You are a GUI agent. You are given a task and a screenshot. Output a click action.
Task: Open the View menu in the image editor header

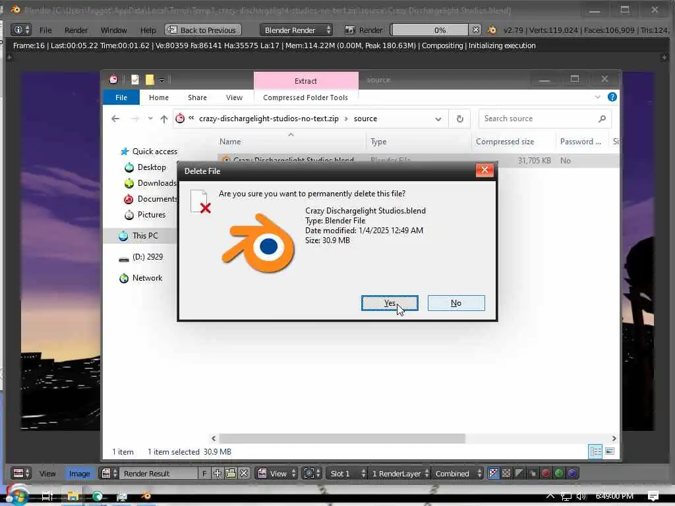(x=47, y=473)
